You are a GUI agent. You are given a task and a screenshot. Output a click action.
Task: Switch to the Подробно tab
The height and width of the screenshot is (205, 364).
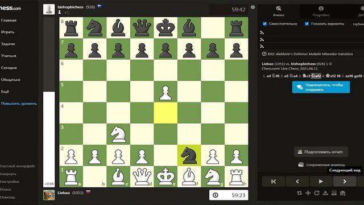point(321,11)
